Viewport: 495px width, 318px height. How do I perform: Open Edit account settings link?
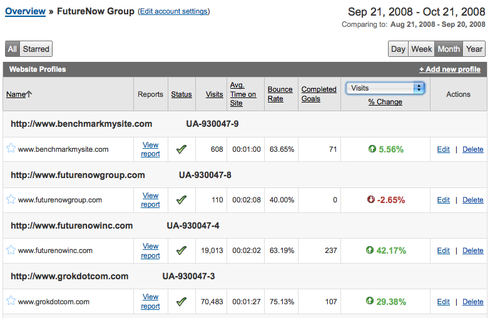[x=174, y=11]
